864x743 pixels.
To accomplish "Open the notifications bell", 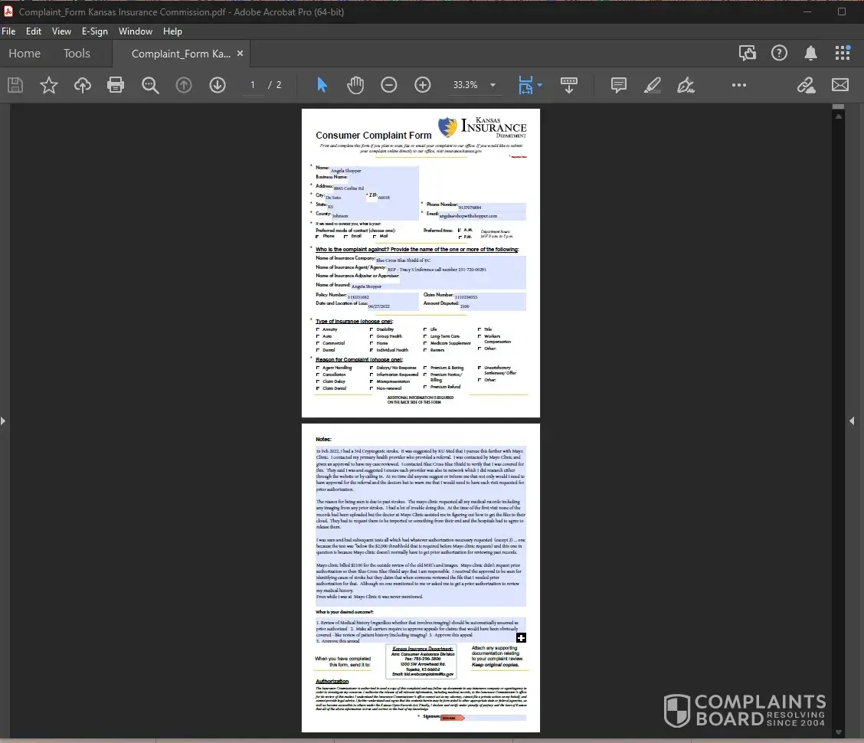I will pyautogui.click(x=810, y=53).
